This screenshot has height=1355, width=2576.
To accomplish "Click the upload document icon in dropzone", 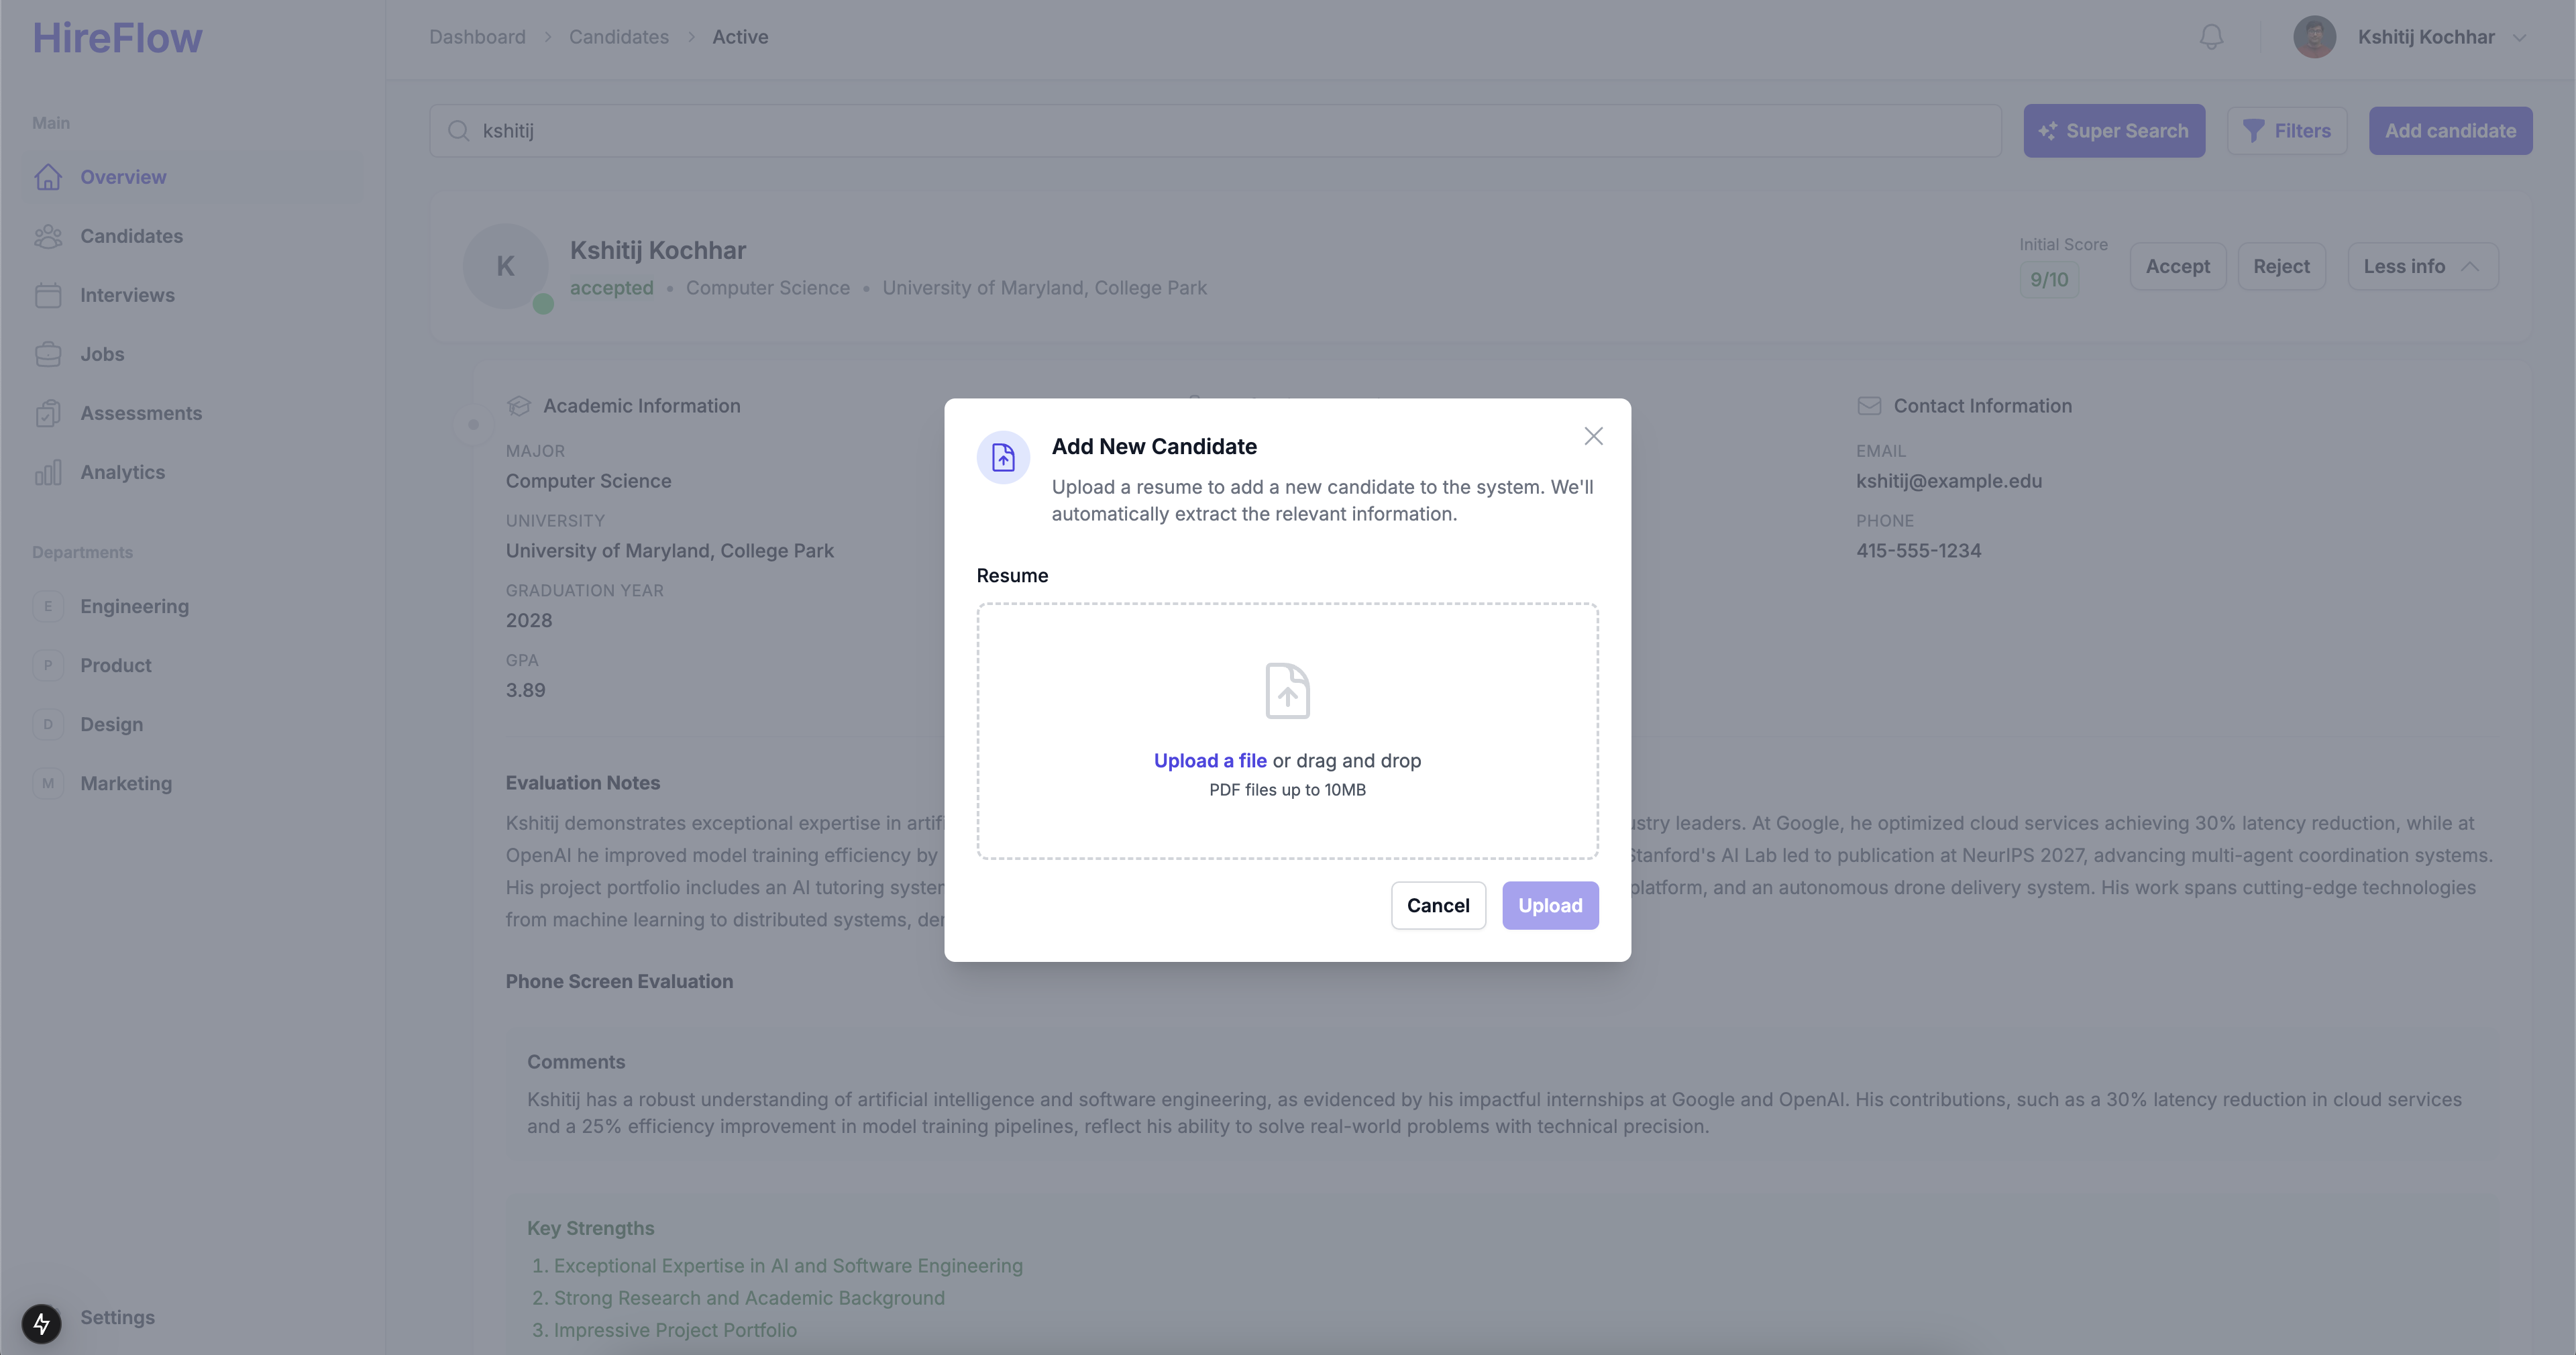I will click(x=1287, y=690).
